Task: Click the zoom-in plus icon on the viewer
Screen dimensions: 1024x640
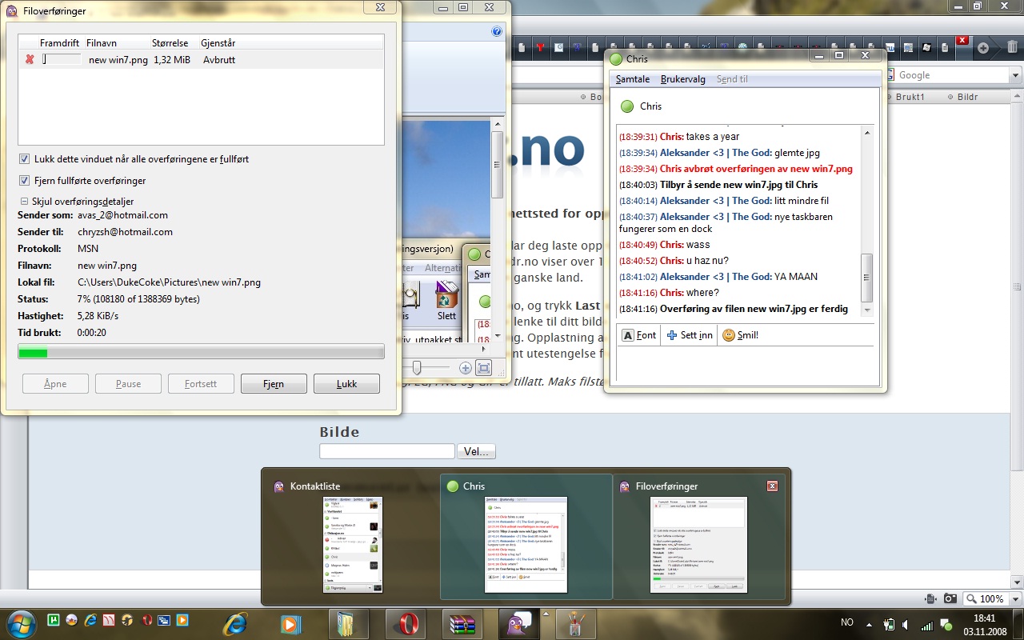Action: [466, 368]
